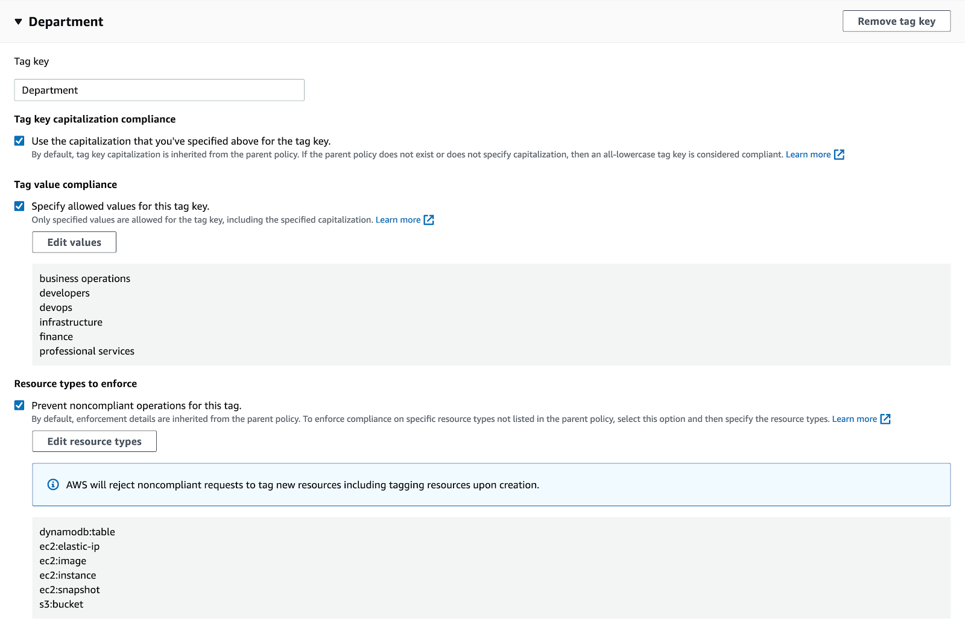This screenshot has width=965, height=643.
Task: Click the info icon in the AWS notice
Action: (53, 485)
